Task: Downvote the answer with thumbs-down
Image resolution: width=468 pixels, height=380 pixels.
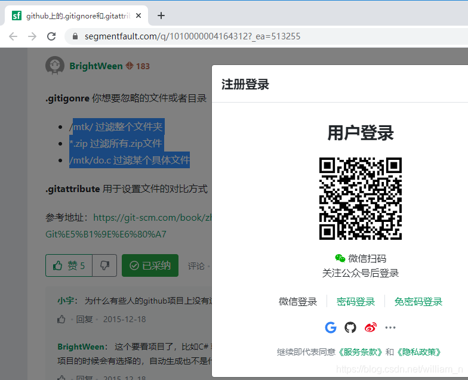Action: point(104,265)
